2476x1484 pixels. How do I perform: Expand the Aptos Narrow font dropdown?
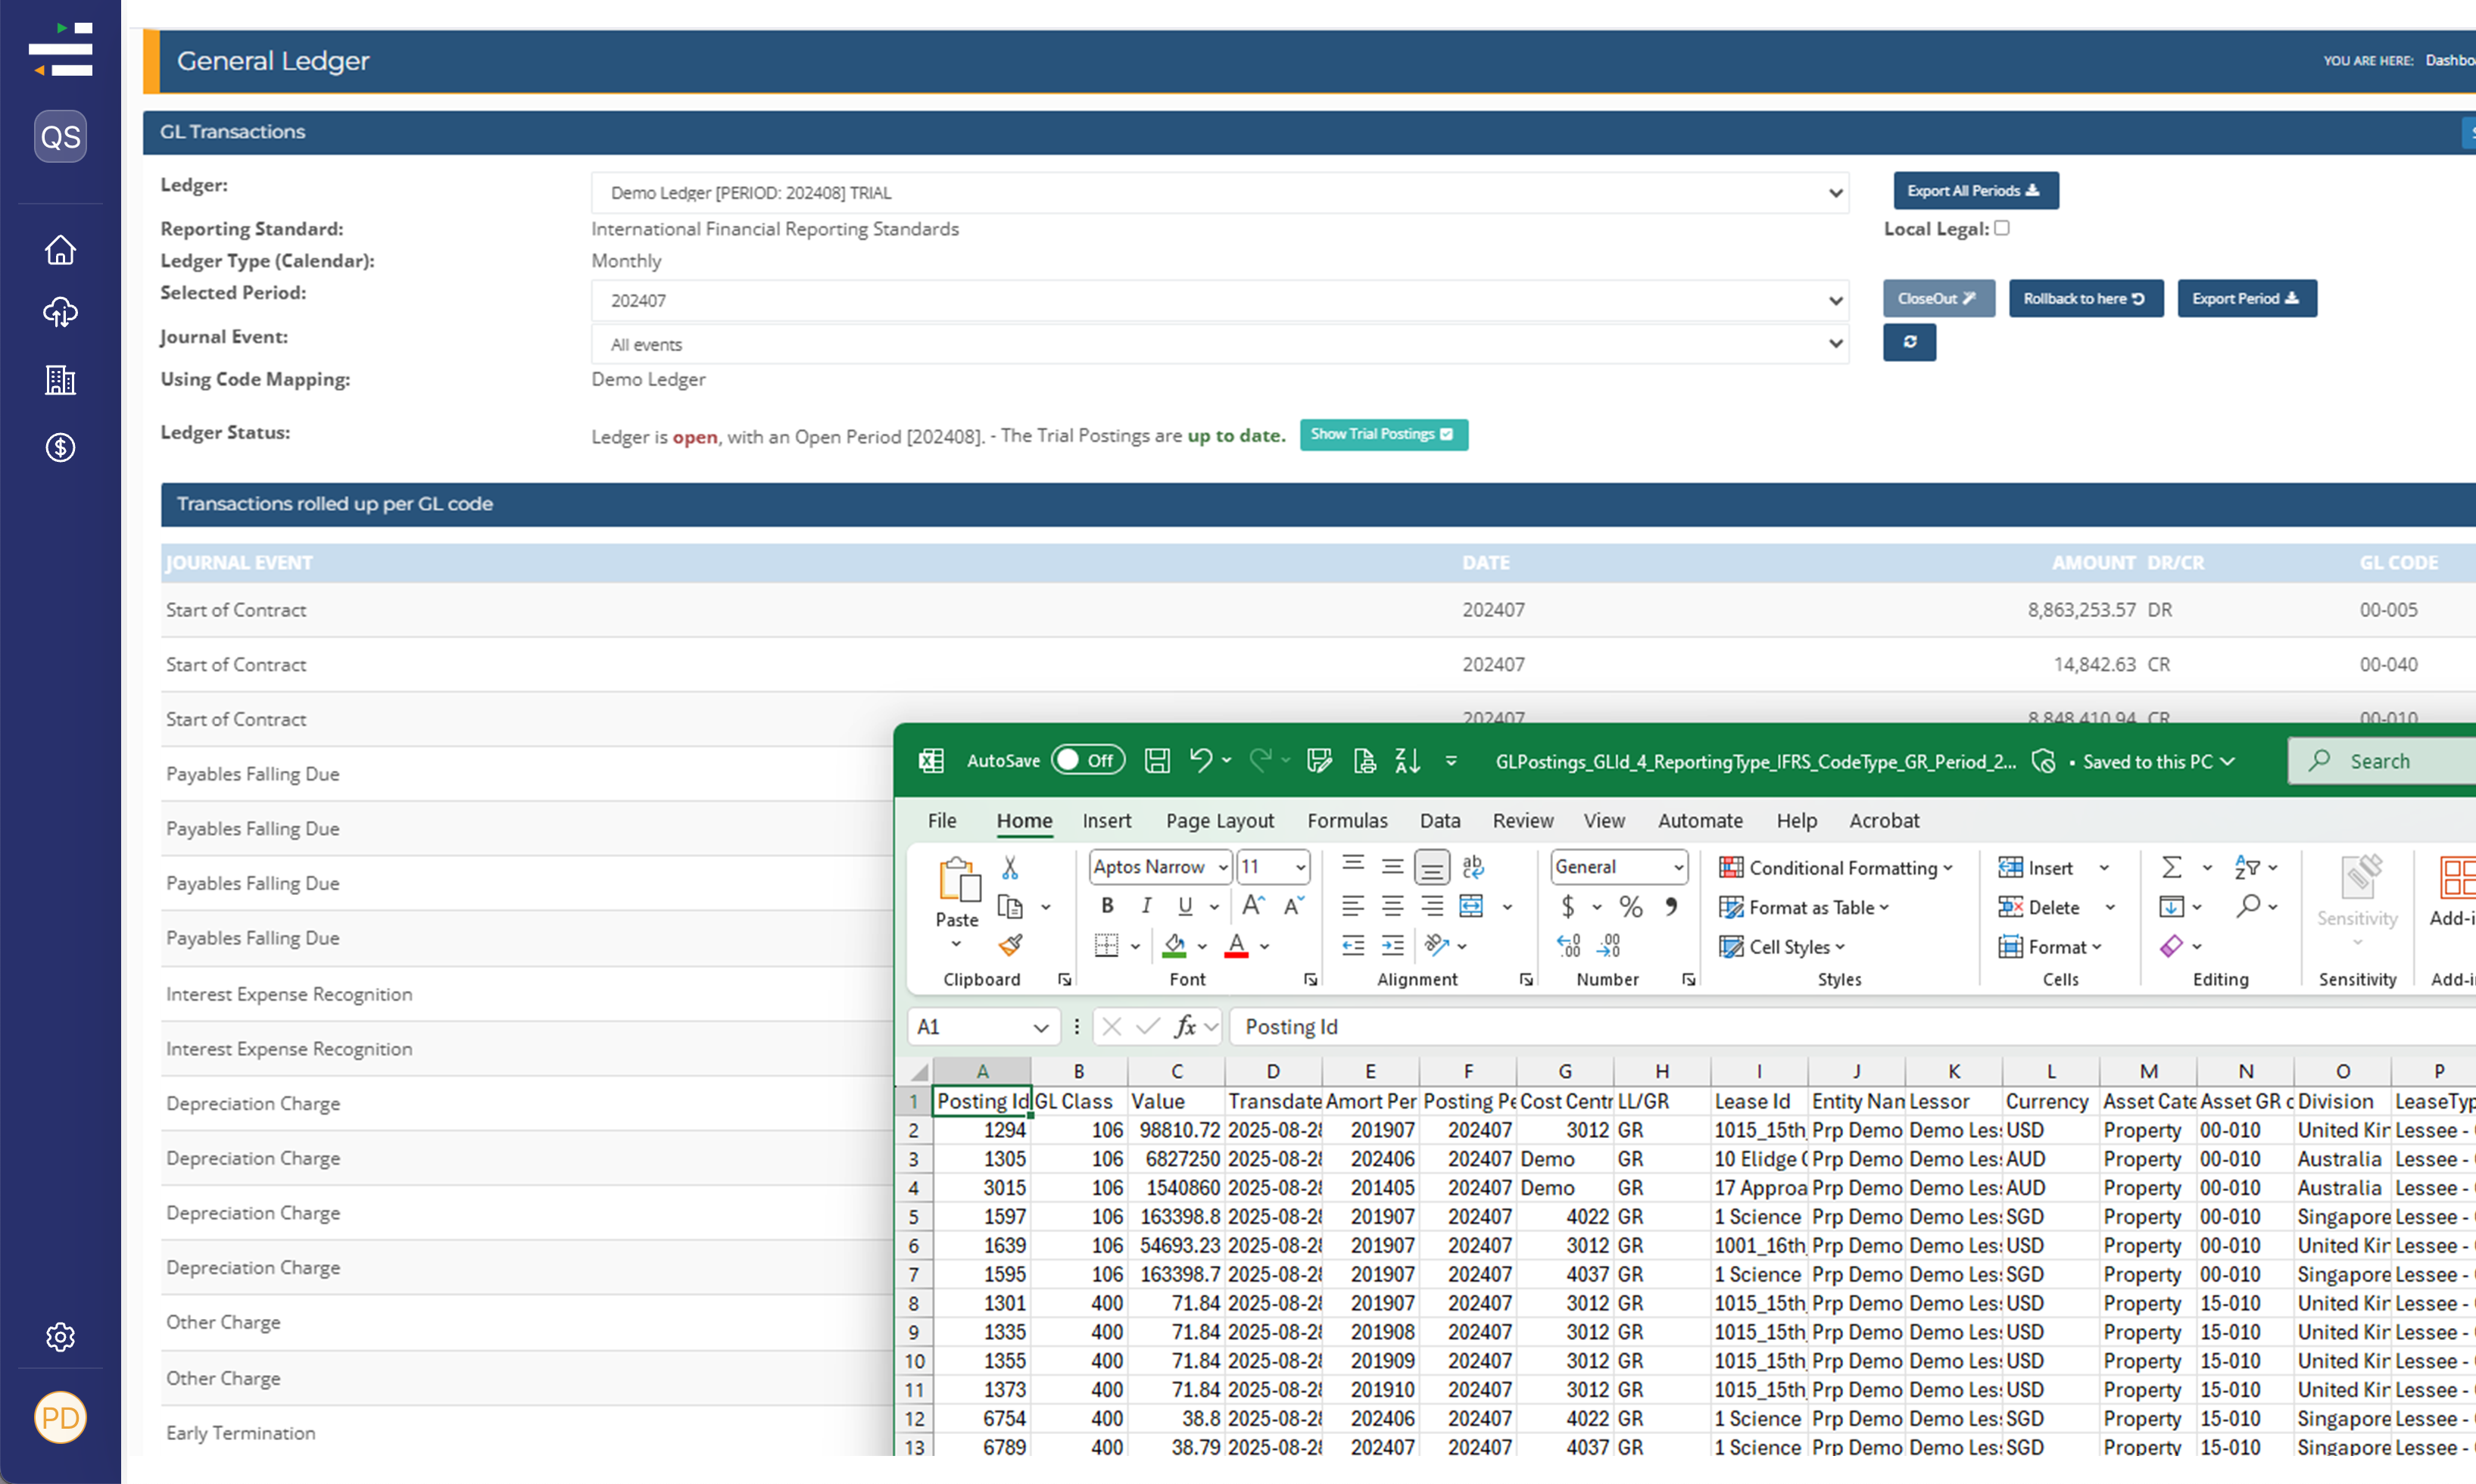[x=1222, y=867]
